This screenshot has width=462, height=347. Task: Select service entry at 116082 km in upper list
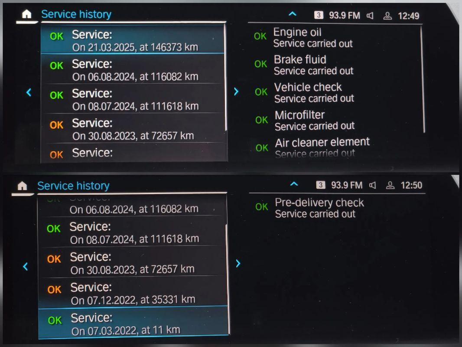132,69
